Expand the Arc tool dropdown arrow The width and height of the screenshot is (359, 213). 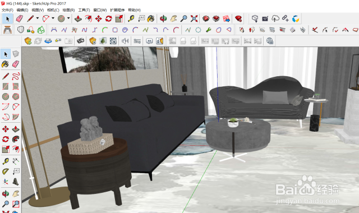pos(53,18)
